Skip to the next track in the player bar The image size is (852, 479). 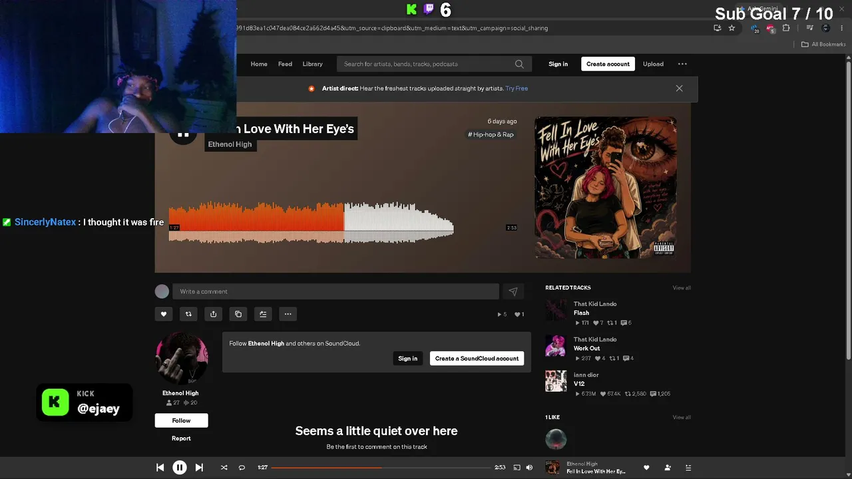(199, 468)
